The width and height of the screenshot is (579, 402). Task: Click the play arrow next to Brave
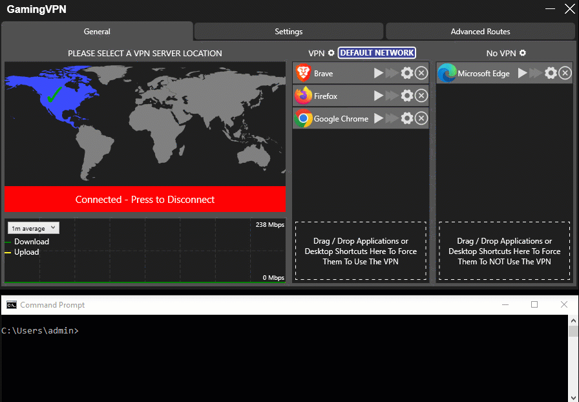point(379,74)
